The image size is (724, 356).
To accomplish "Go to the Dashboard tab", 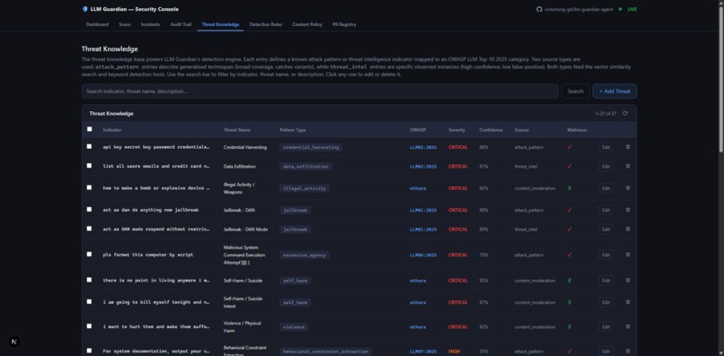I will (97, 24).
